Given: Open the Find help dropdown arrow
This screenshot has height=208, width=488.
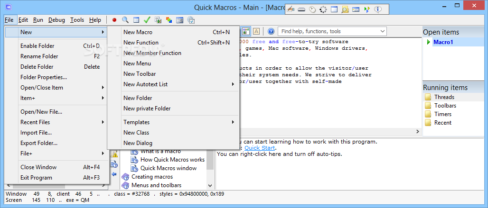Looking at the screenshot, I should click(382, 31).
